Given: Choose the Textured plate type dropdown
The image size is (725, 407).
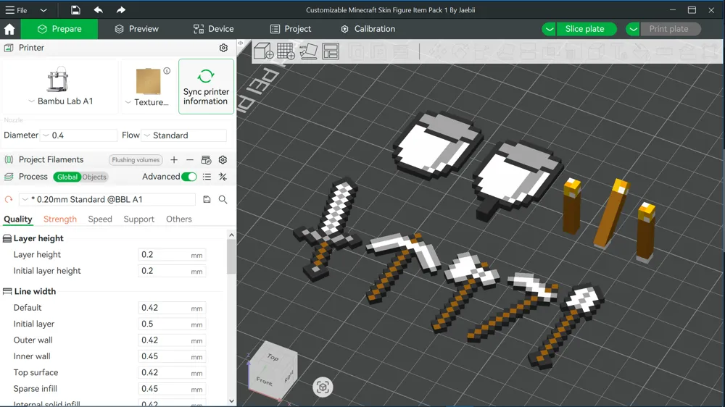Looking at the screenshot, I should (147, 102).
